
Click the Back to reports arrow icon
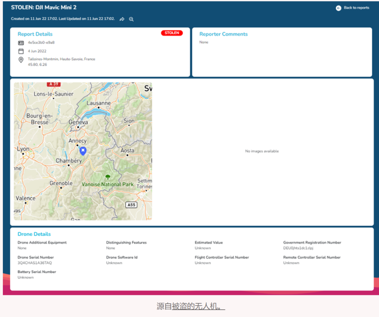[x=338, y=8]
